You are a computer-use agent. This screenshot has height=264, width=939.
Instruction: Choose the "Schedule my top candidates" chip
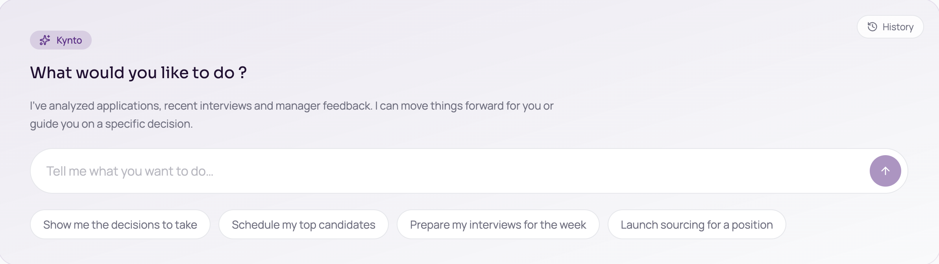pos(303,224)
